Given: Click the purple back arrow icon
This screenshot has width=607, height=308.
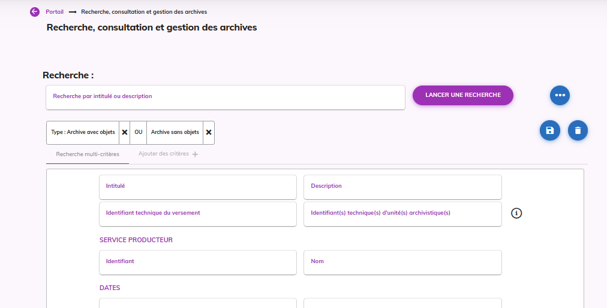Looking at the screenshot, I should (x=34, y=12).
